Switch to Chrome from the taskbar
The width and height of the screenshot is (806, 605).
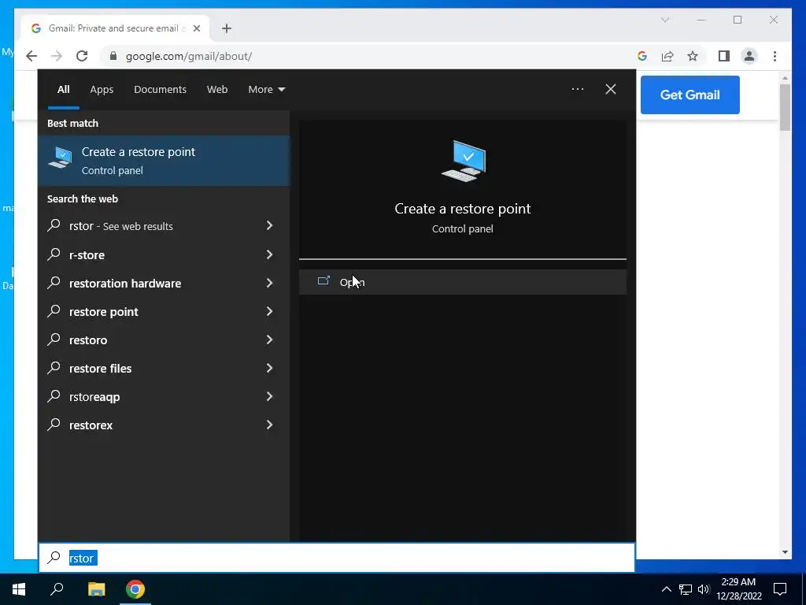[135, 589]
